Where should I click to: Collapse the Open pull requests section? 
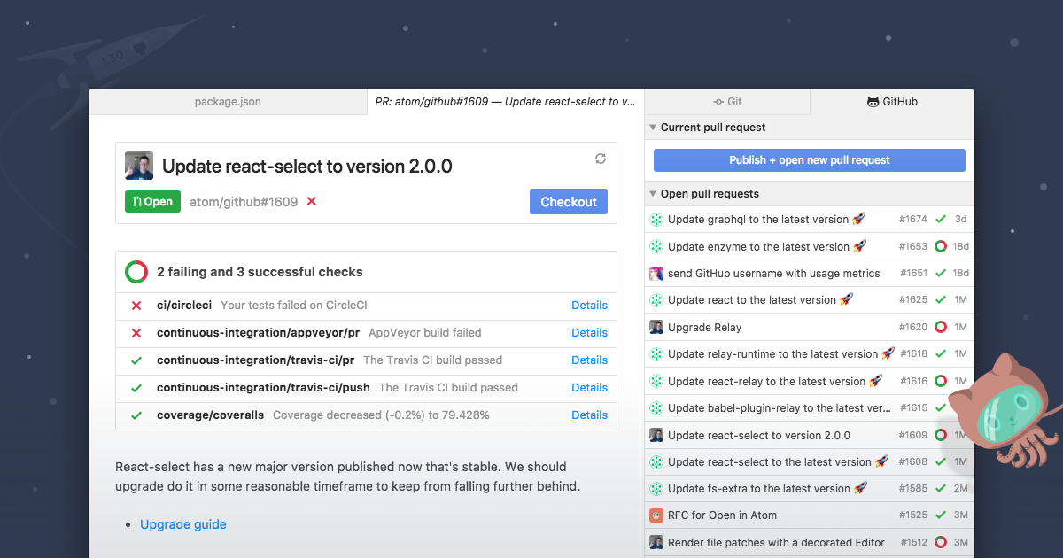tap(653, 194)
